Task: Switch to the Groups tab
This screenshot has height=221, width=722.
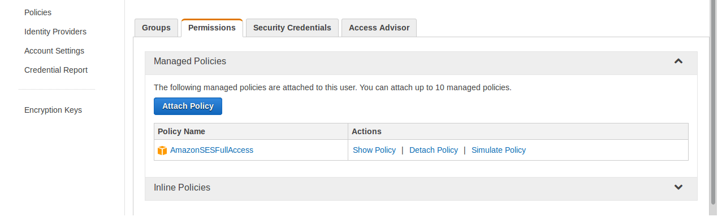Action: [x=156, y=28]
